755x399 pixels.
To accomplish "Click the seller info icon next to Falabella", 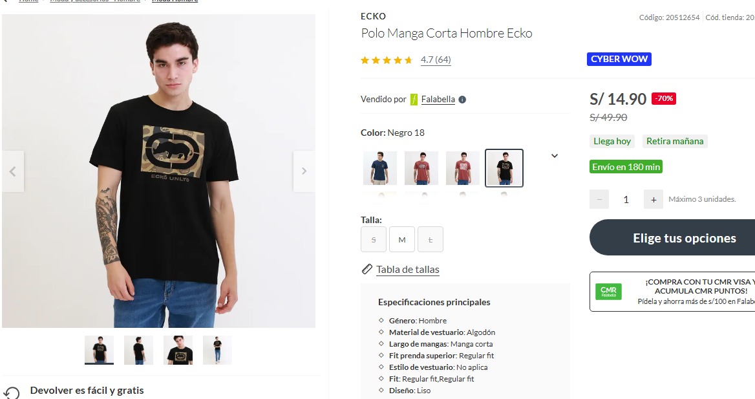I will [462, 100].
